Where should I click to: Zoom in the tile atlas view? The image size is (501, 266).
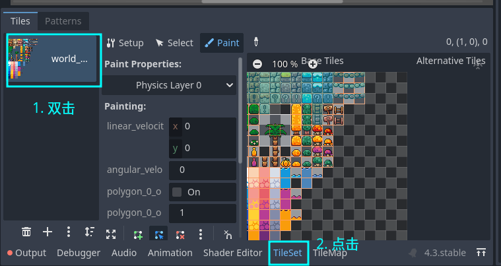click(x=313, y=64)
